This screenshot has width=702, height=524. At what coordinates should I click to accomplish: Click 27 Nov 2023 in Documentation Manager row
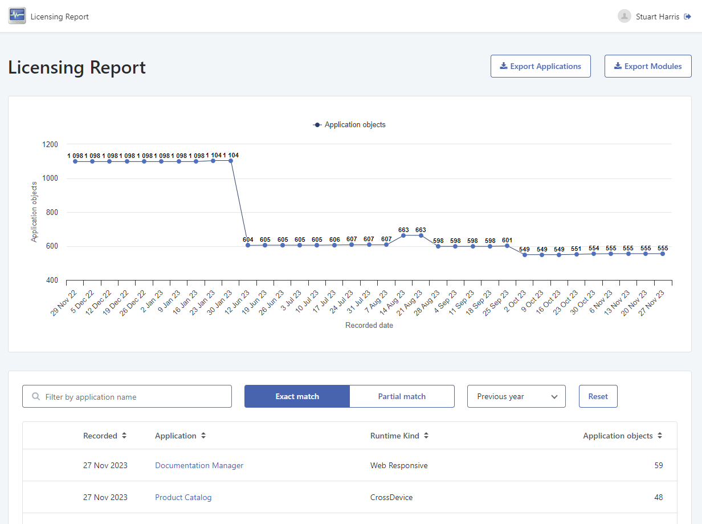point(105,465)
